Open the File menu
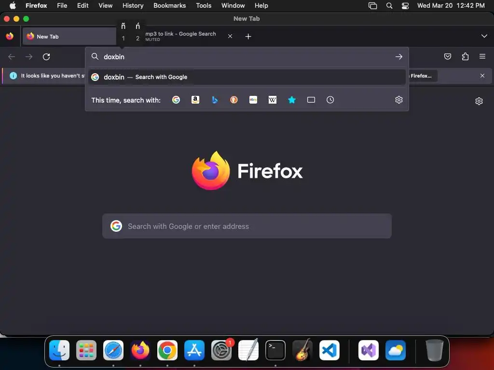This screenshot has width=494, height=370. click(x=62, y=5)
